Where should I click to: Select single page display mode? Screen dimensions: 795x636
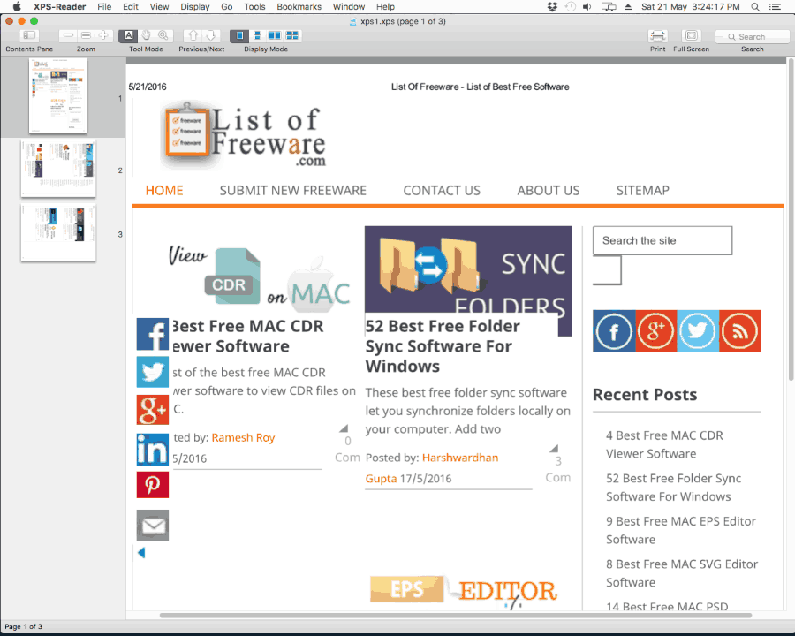239,35
